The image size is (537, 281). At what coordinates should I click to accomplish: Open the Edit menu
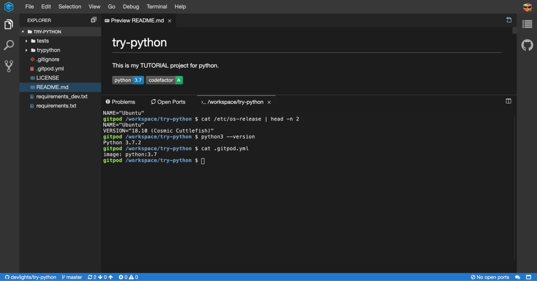click(46, 7)
